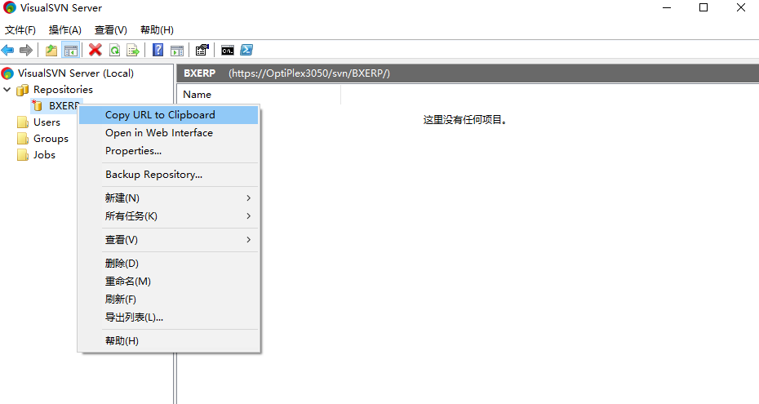Click the Forward arrow toolbar icon
The image size is (759, 404).
(25, 50)
